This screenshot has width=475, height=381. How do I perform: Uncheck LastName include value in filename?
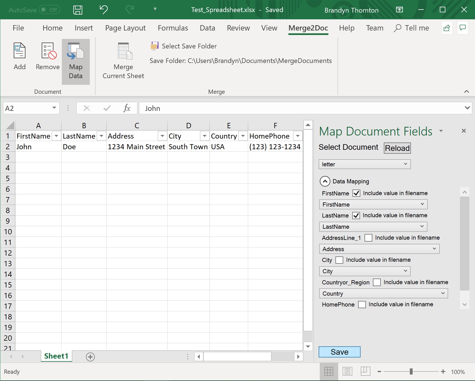point(356,215)
